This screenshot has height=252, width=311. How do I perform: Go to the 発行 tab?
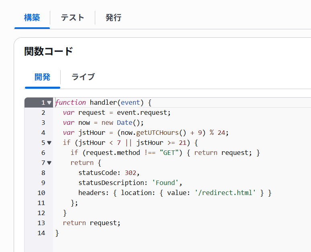pos(113,18)
